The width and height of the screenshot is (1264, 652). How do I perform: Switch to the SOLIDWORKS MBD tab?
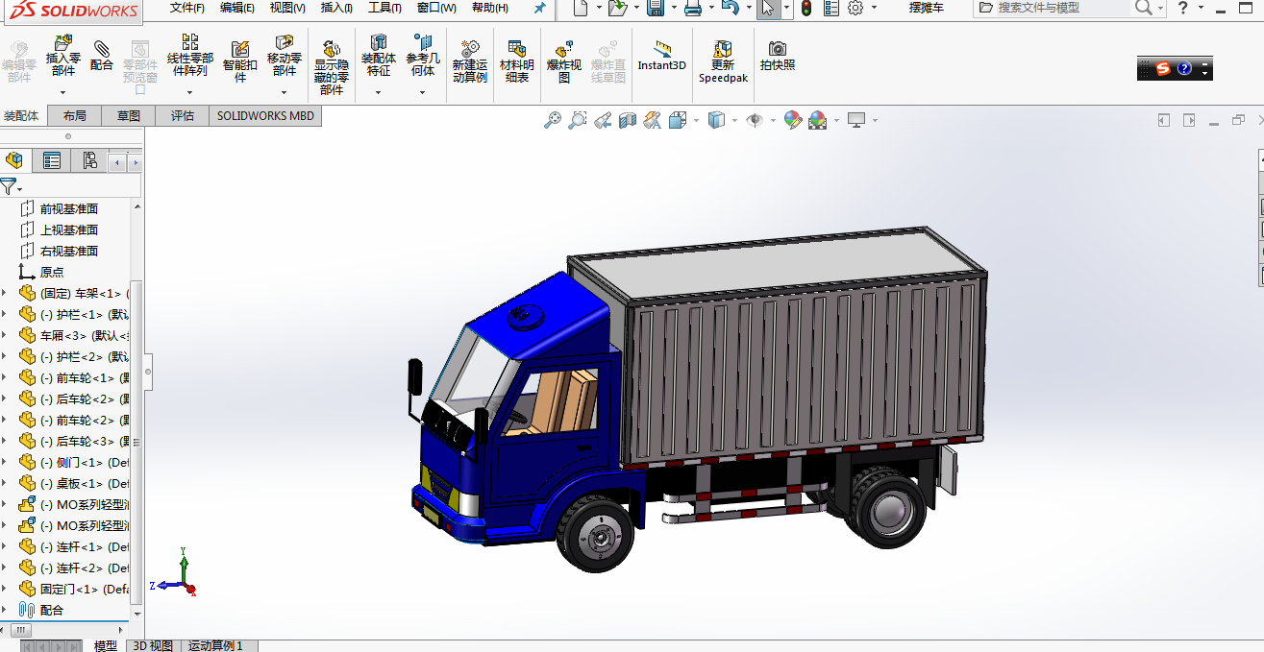click(x=265, y=115)
